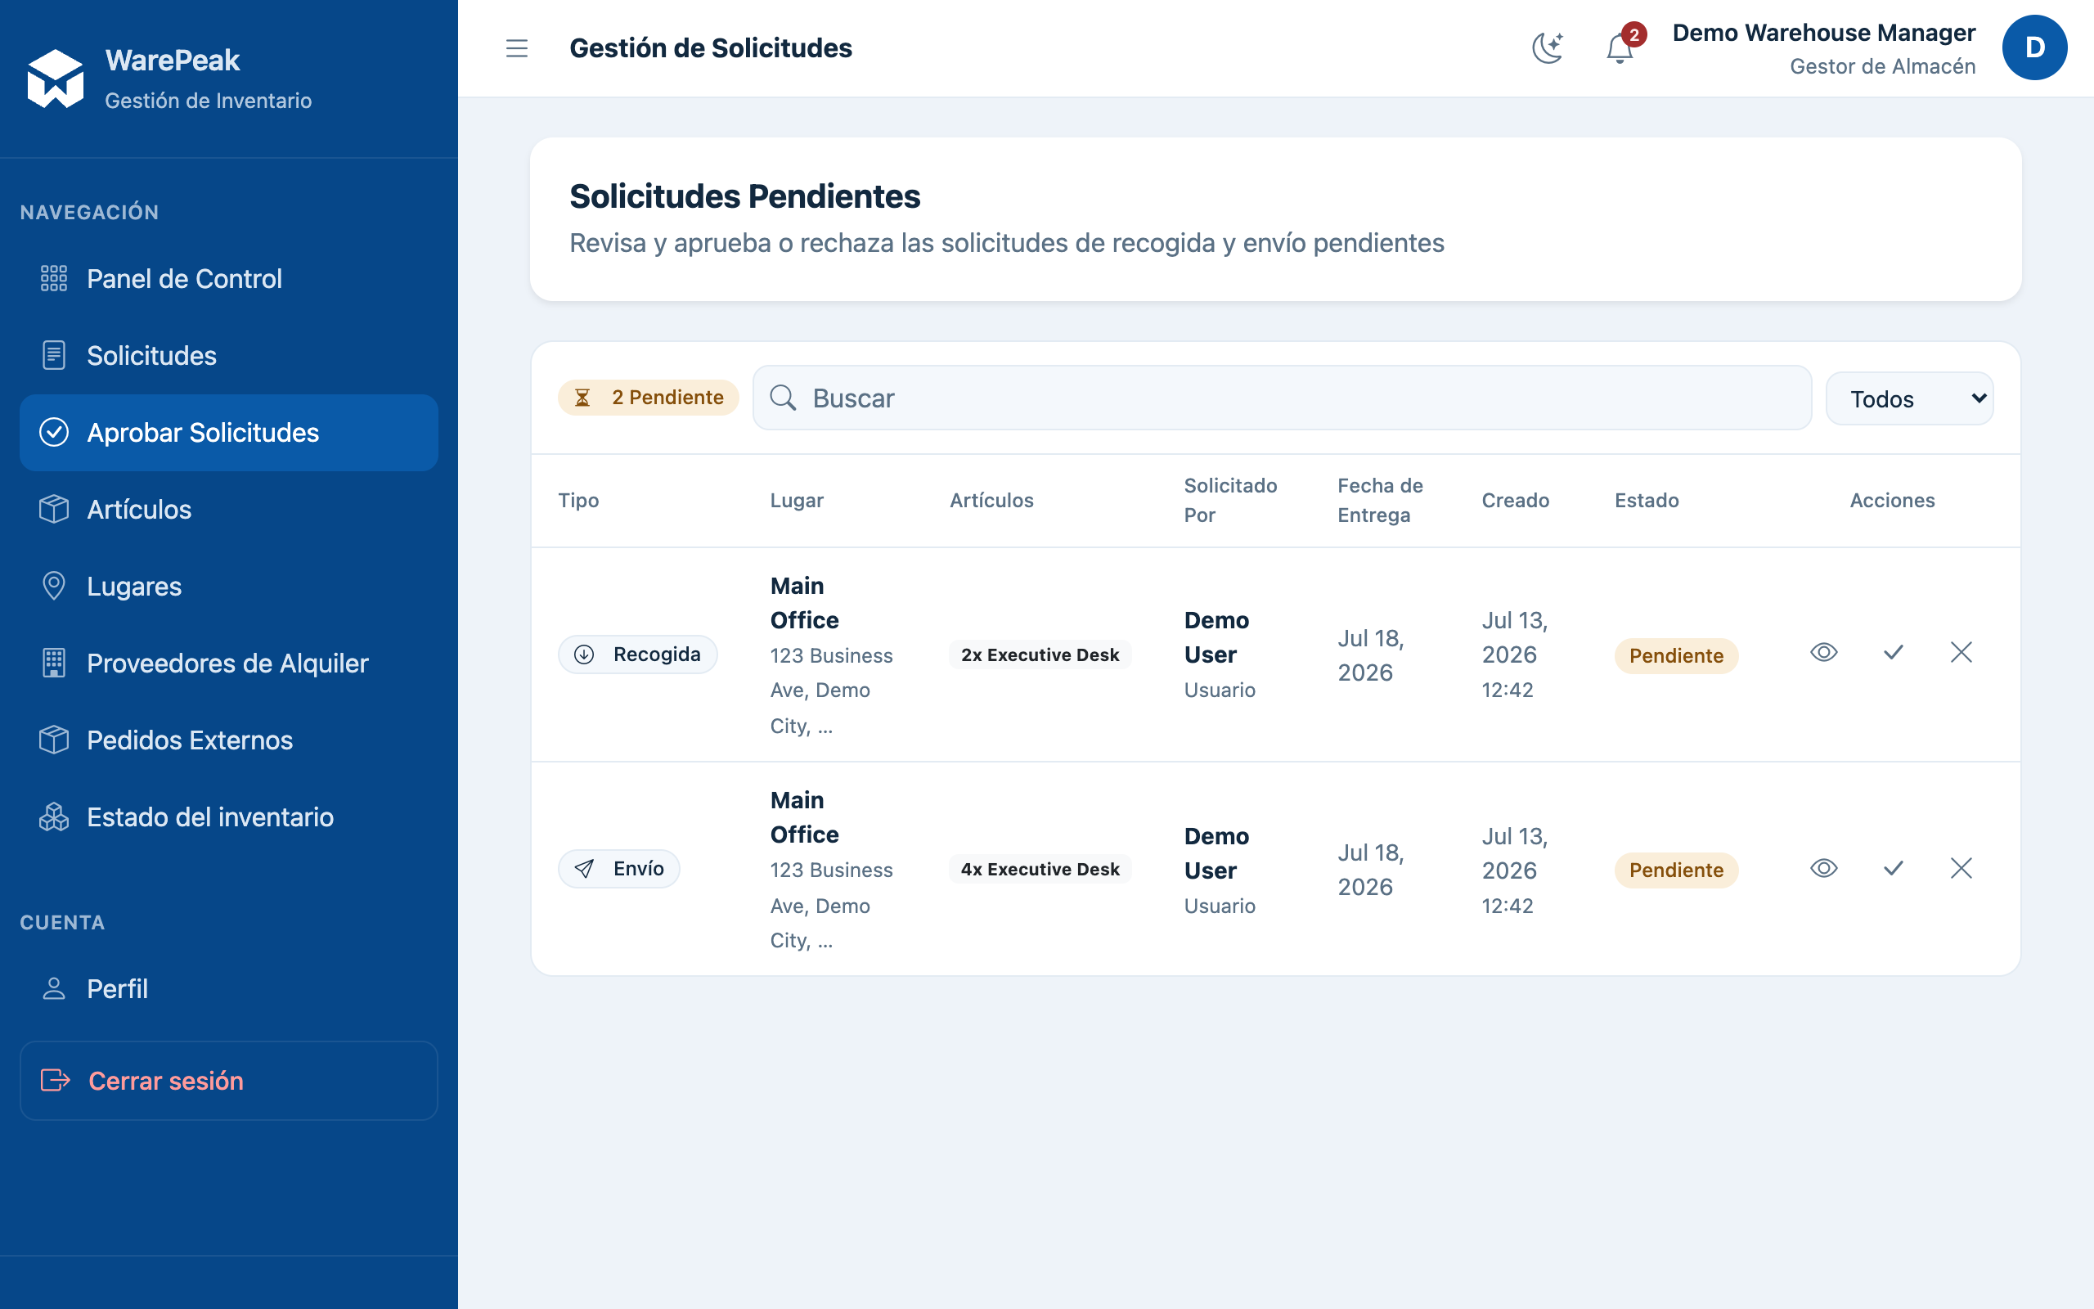View details of the Envío request
Image resolution: width=2094 pixels, height=1309 pixels.
coord(1823,868)
